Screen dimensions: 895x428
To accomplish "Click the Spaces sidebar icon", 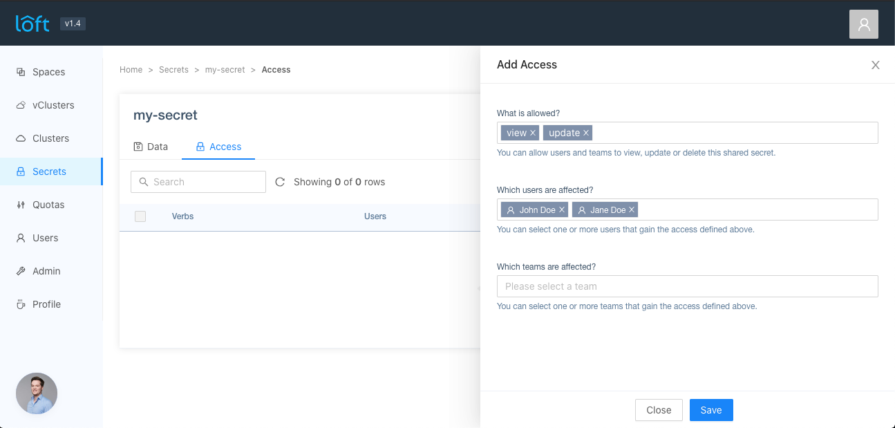I will 21,72.
